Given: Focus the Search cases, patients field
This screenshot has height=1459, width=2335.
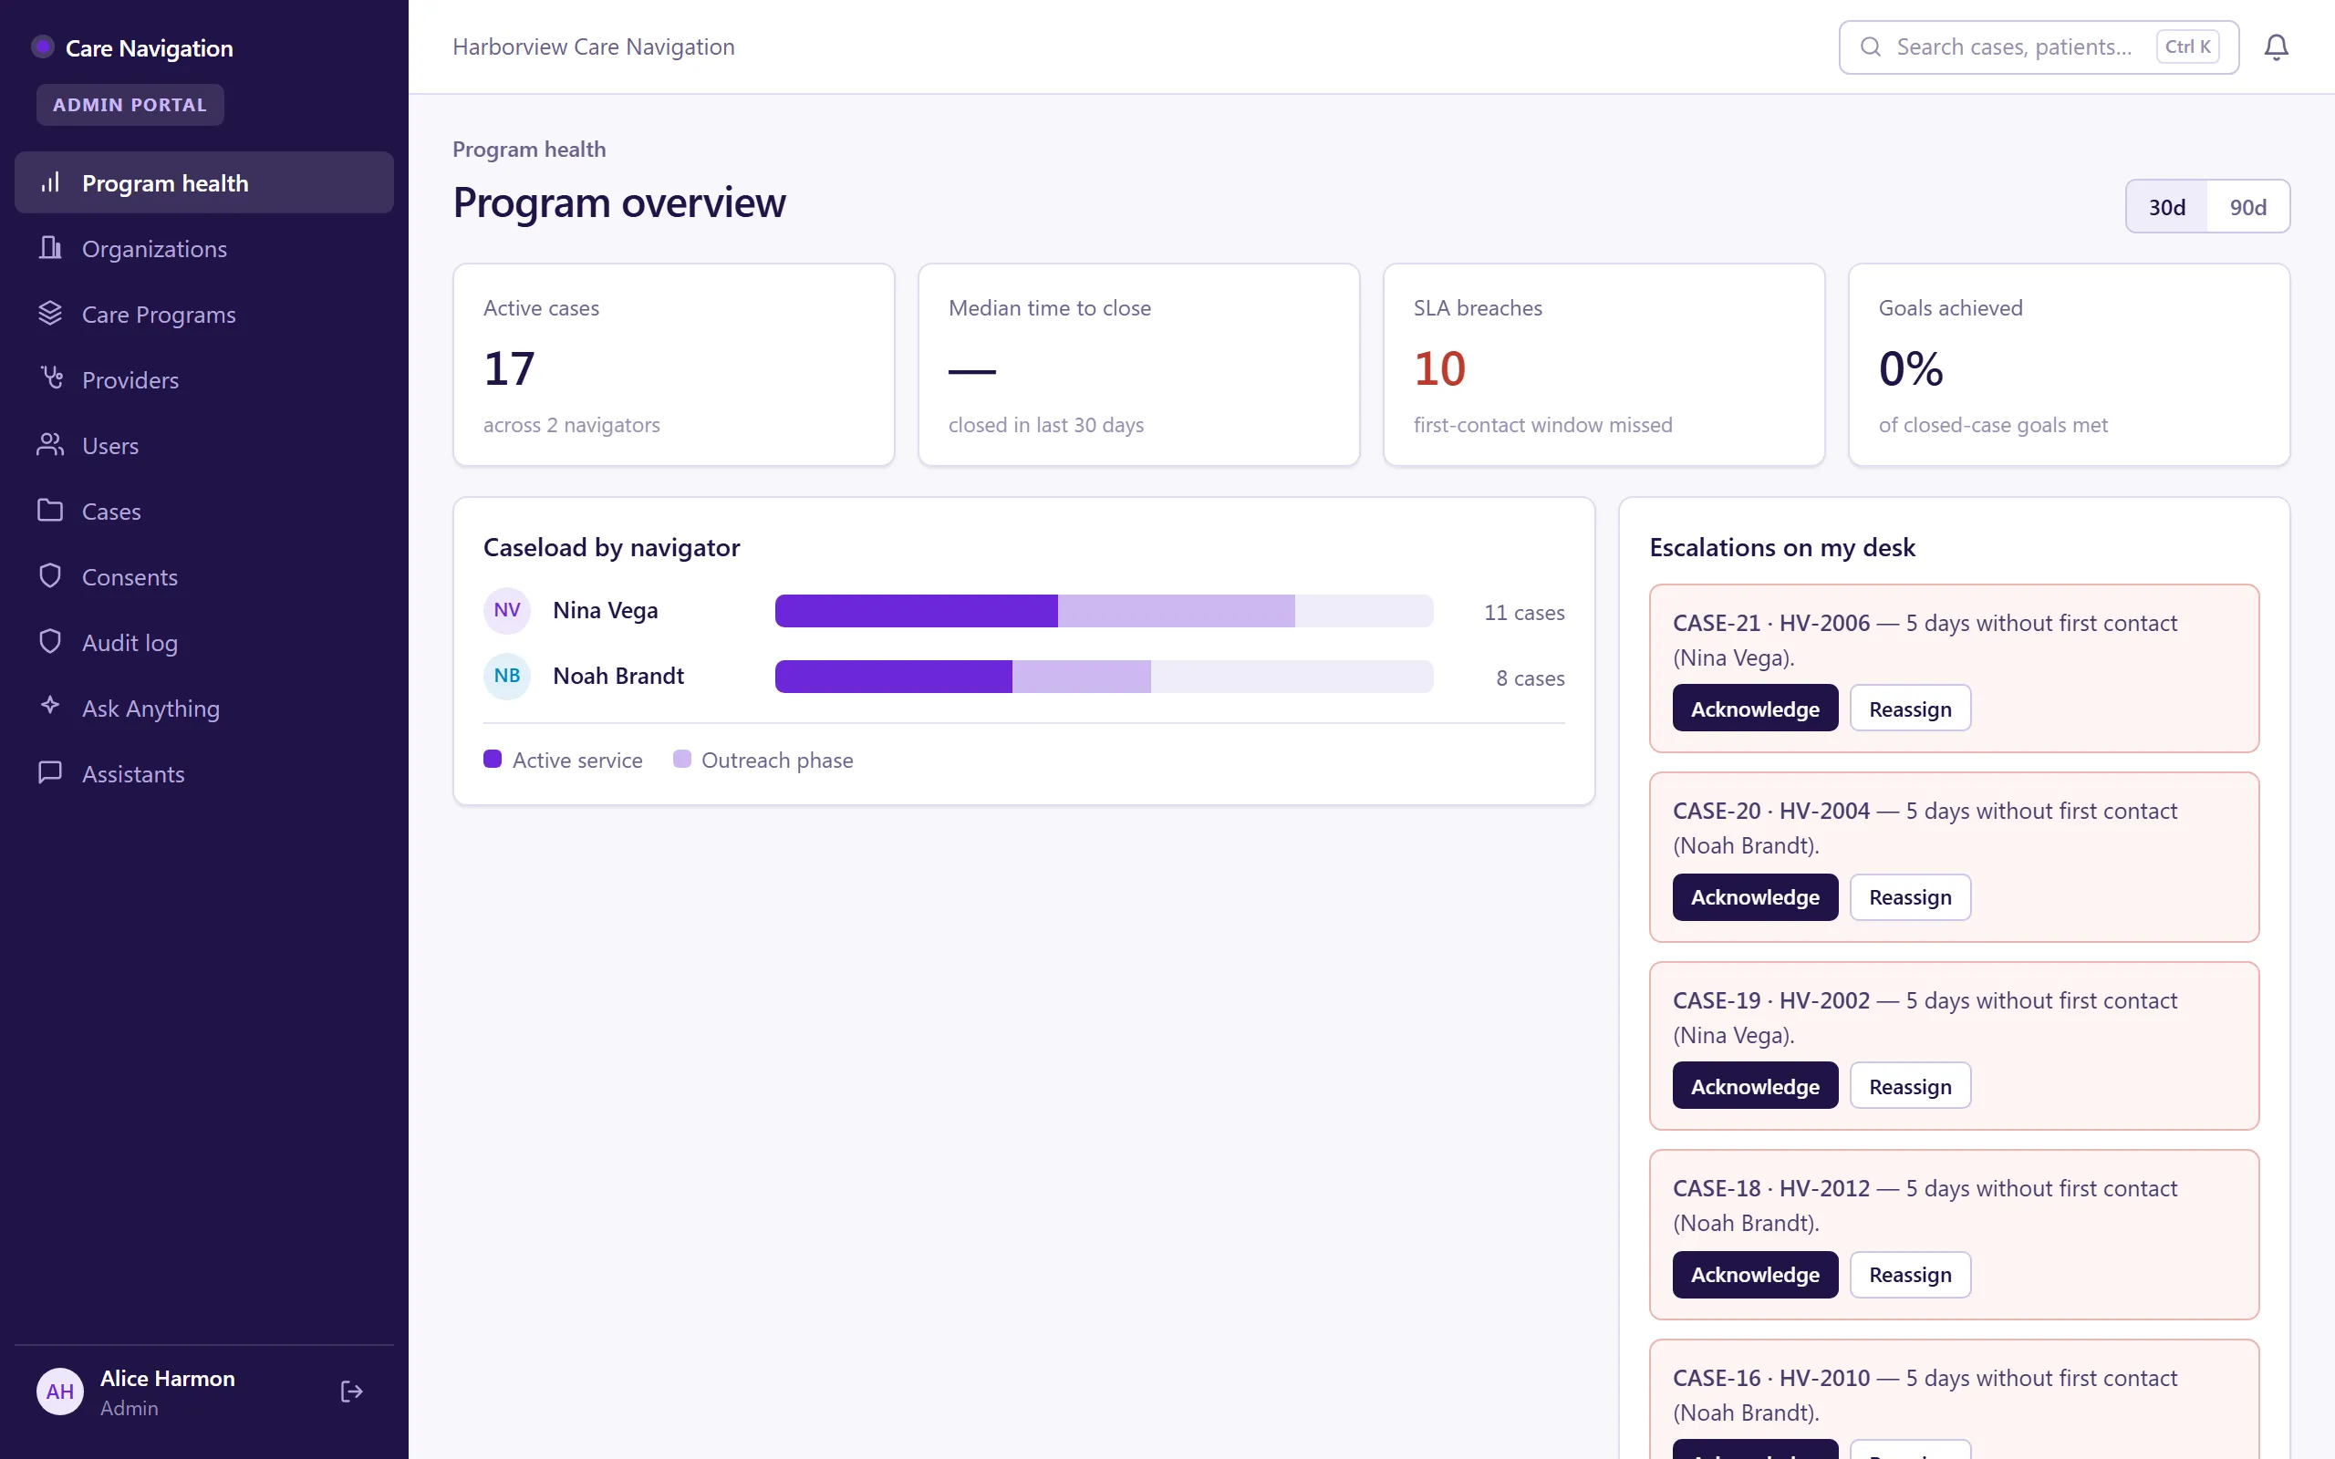Looking at the screenshot, I should [x=2038, y=47].
